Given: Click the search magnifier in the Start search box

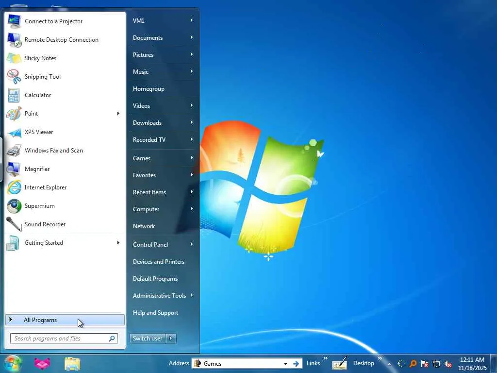Looking at the screenshot, I should tap(112, 339).
